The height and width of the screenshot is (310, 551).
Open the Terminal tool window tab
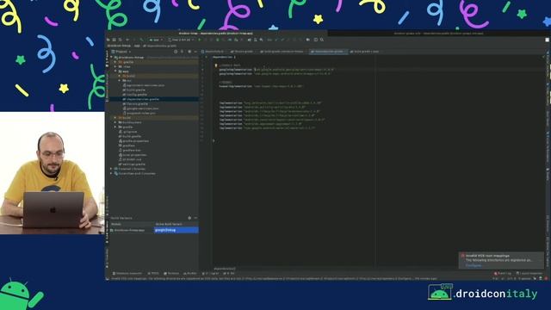pos(171,273)
